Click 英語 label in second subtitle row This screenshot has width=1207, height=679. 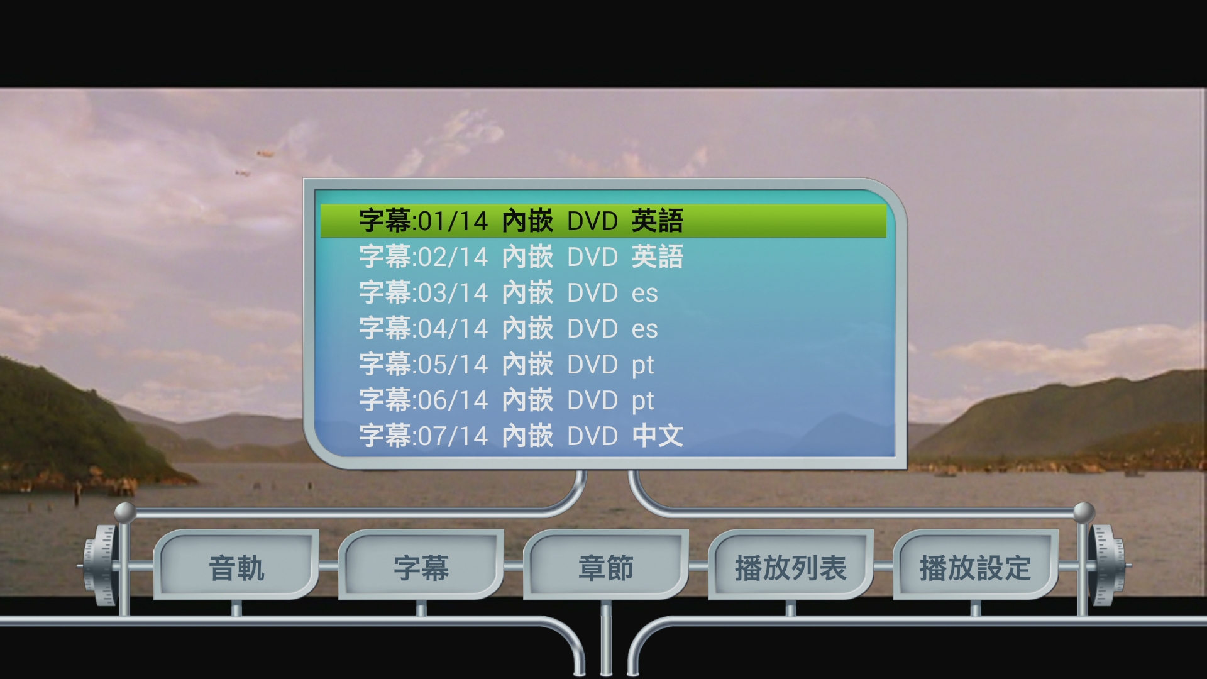(x=658, y=257)
